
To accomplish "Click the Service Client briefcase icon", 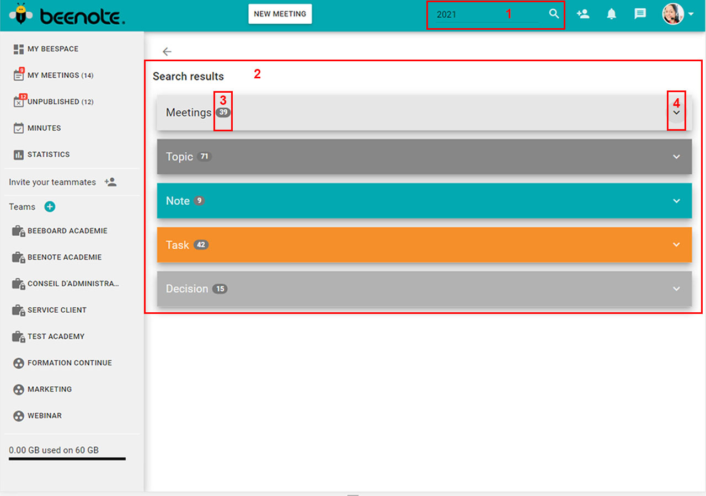I will click(19, 310).
